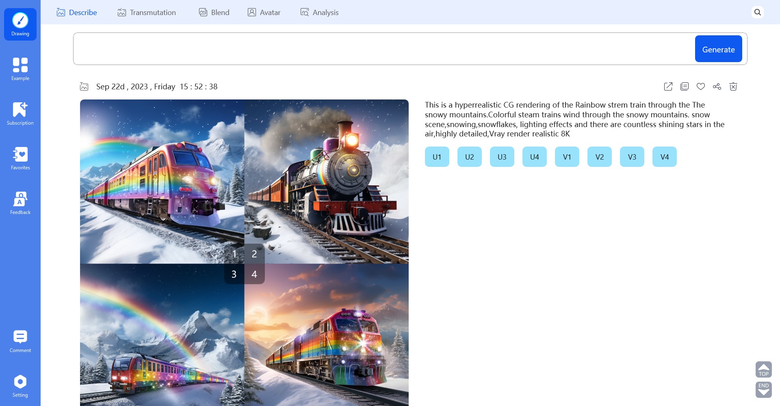The width and height of the screenshot is (780, 406).
Task: Upscale image four with U4
Action: 535,157
